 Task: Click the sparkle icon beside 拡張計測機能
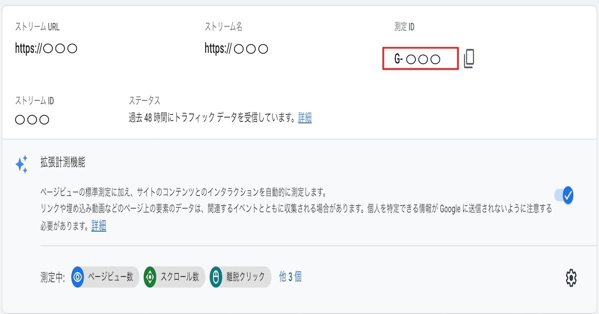click(x=21, y=164)
